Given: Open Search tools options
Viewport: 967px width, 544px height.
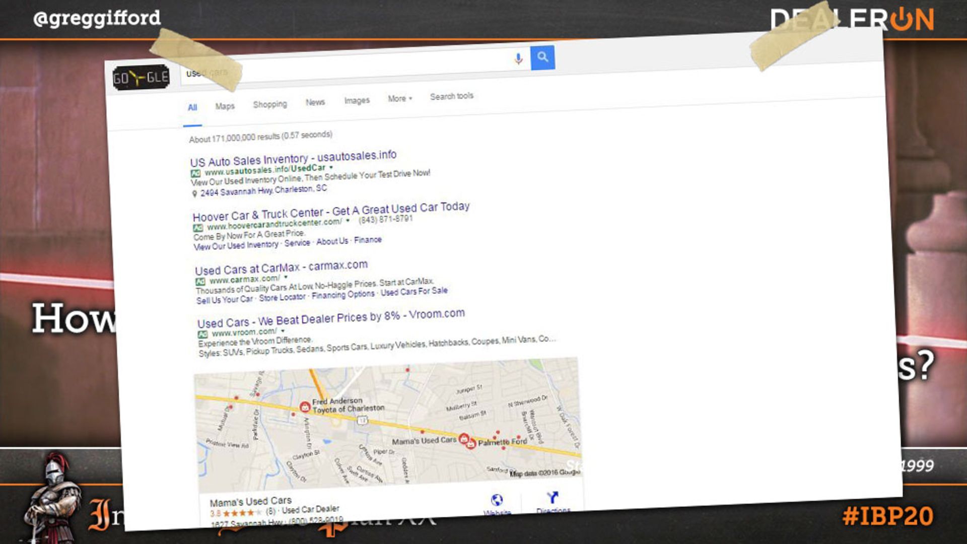Looking at the screenshot, I should click(452, 96).
